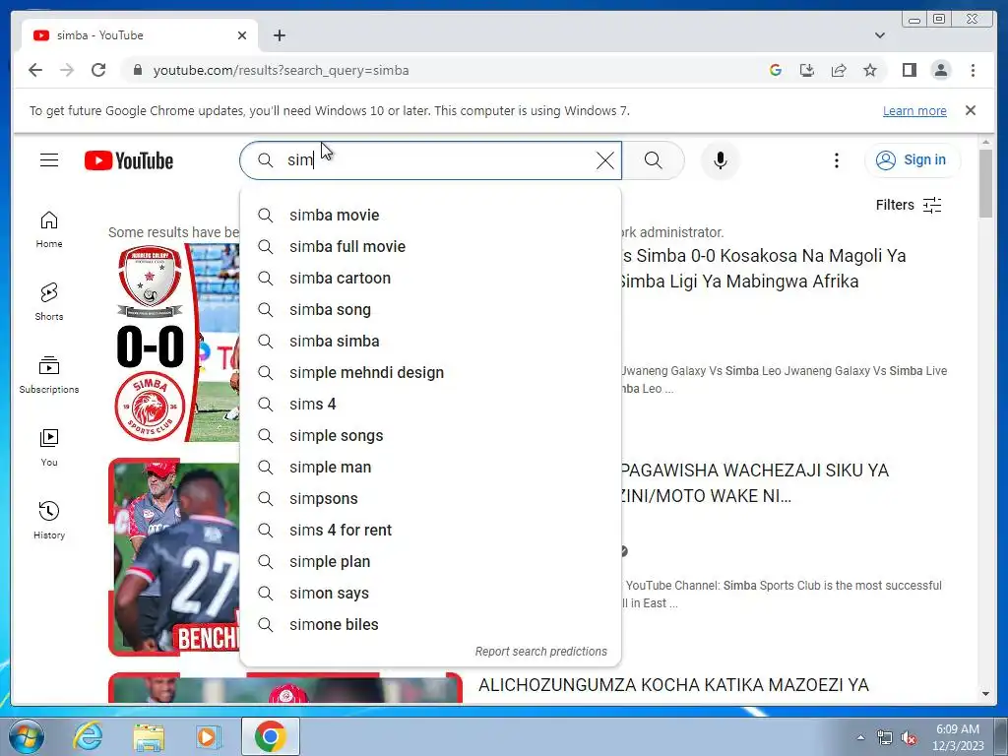The image size is (1008, 756).
Task: Open the 0-0 Simba match thumbnail
Action: point(173,343)
